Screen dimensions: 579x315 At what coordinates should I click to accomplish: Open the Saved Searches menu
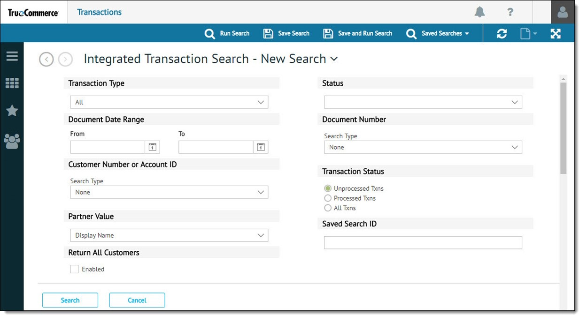(438, 33)
